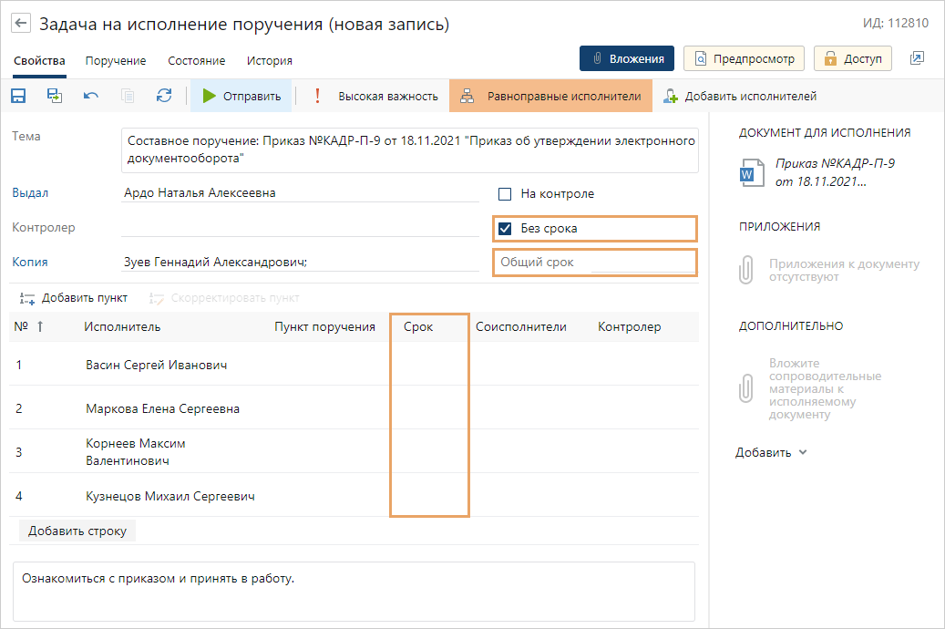Click the Undo arrow icon in the toolbar
The height and width of the screenshot is (629, 945).
pos(91,96)
